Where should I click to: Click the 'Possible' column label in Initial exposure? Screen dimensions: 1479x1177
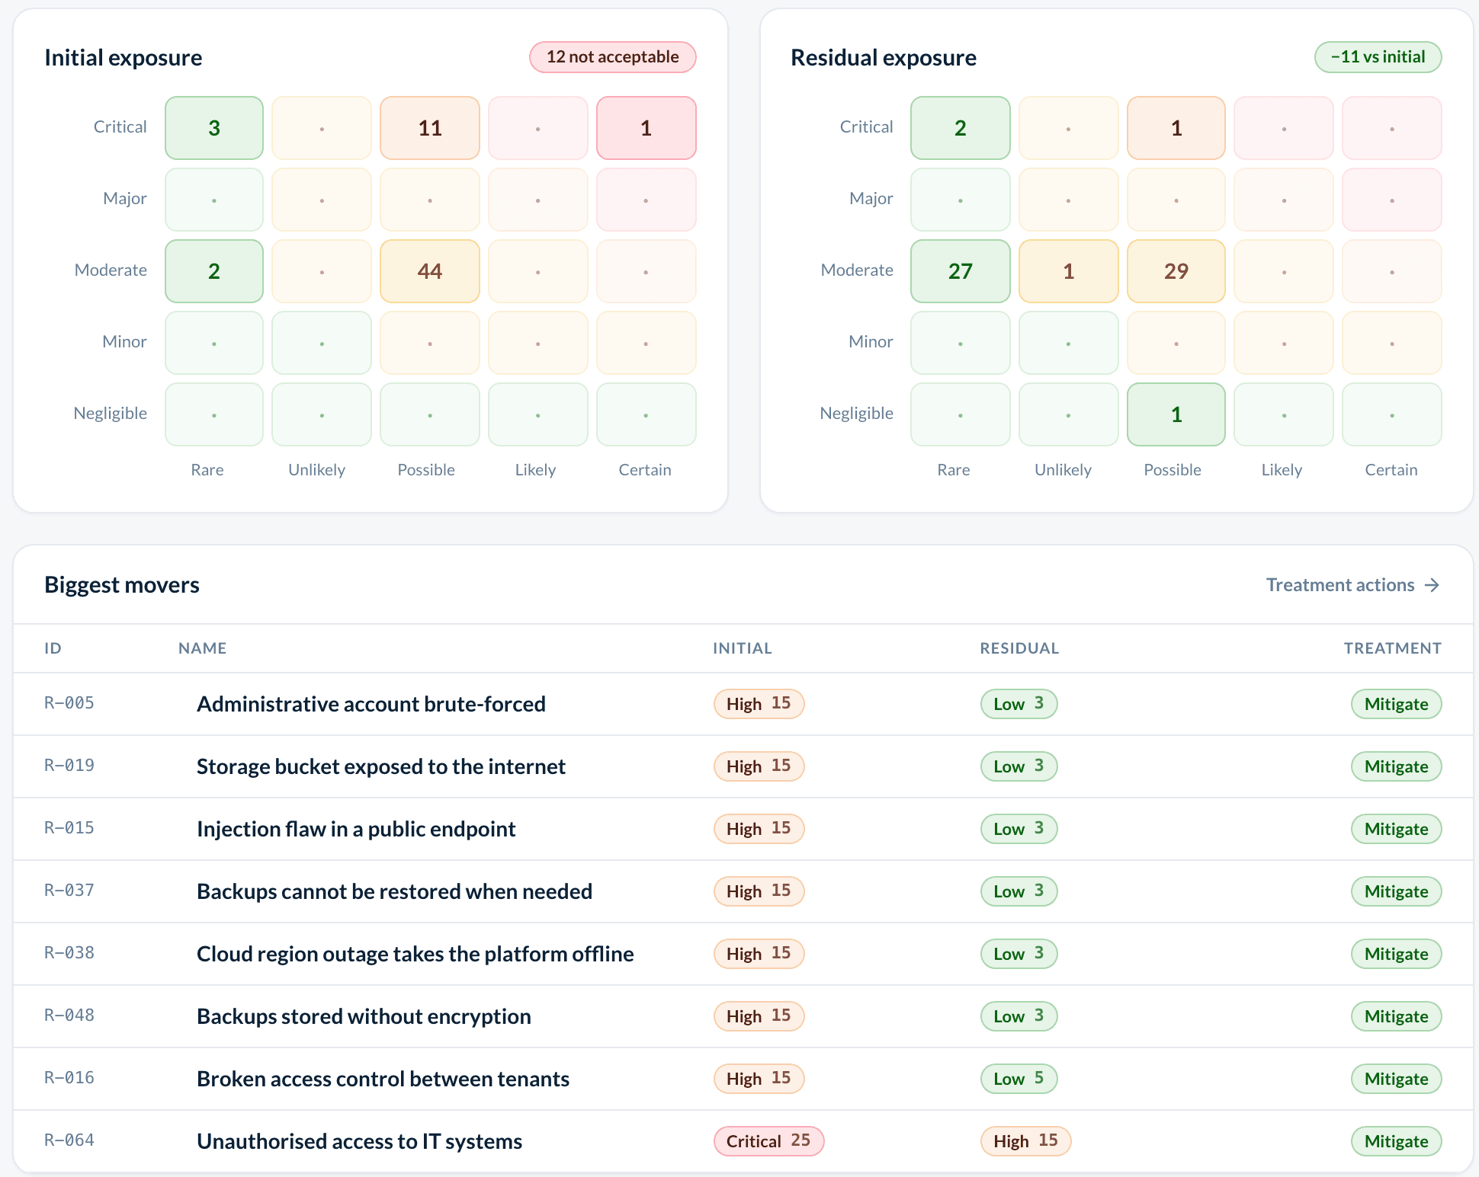[426, 470]
